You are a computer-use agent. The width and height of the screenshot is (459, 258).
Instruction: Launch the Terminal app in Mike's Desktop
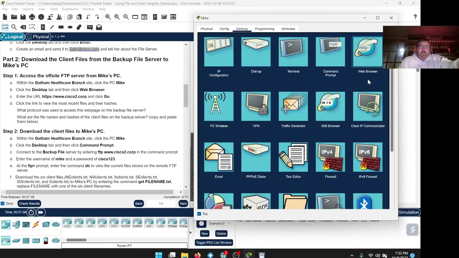click(293, 52)
